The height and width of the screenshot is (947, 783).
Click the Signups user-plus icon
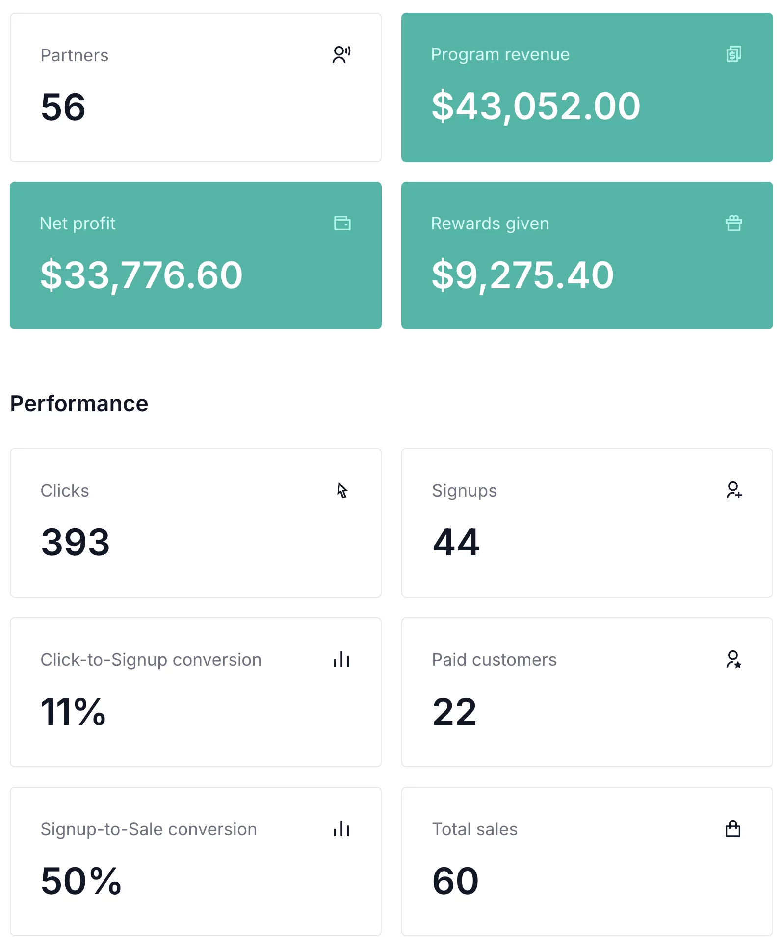(733, 490)
